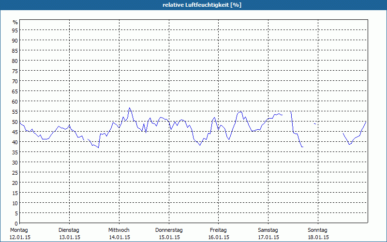
Task: Click the % unit label above y-axis
Action: [15, 22]
